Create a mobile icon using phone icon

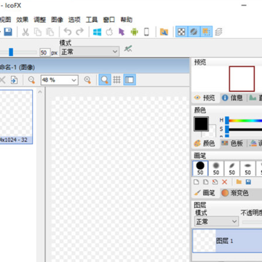pyautogui.click(x=146, y=32)
